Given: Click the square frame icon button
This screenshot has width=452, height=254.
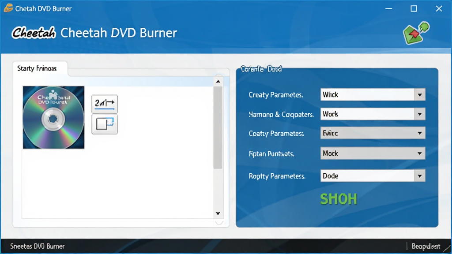Looking at the screenshot, I should [105, 124].
